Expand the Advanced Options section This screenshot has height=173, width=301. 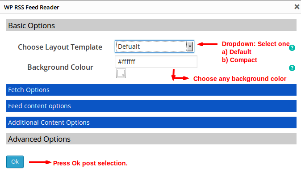[x=151, y=139]
